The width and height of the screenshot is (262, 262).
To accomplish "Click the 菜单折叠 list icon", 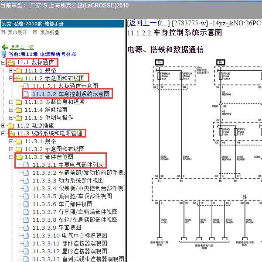I will click(x=35, y=32).
